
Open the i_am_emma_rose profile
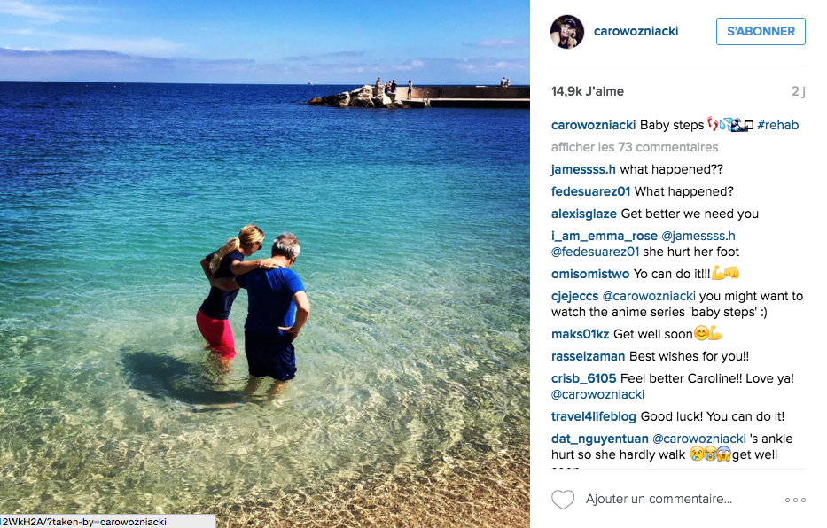[x=604, y=236]
